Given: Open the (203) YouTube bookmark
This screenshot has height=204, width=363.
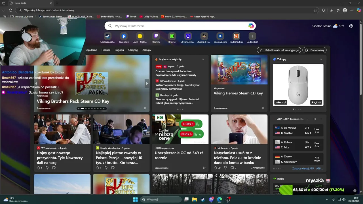Looking at the screenshot, I should tap(149, 16).
